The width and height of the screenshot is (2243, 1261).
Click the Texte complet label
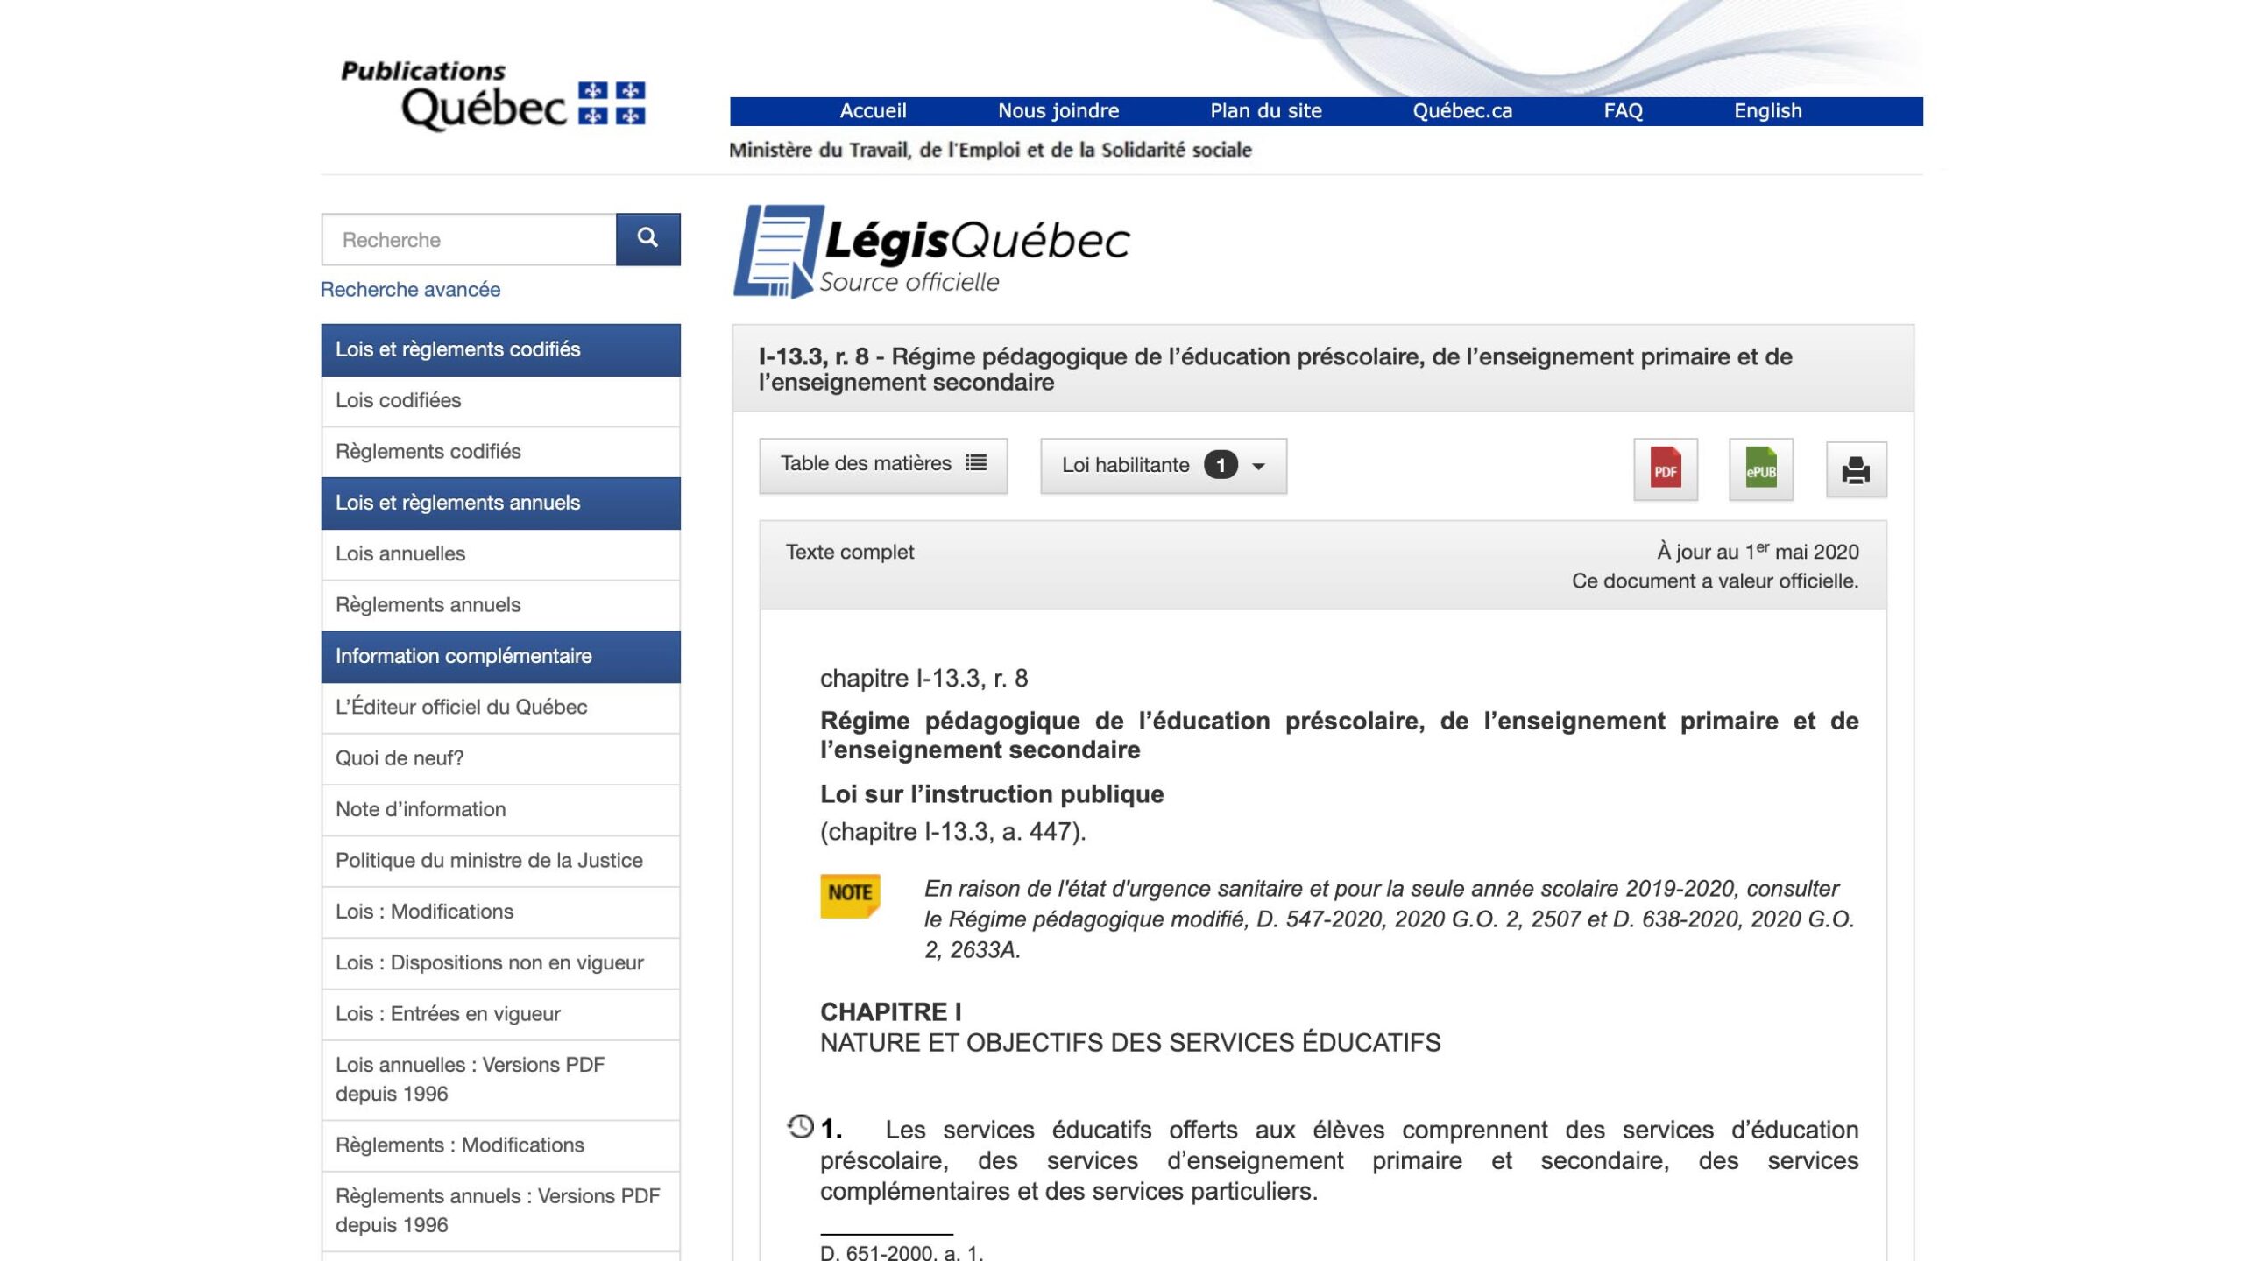click(x=849, y=552)
